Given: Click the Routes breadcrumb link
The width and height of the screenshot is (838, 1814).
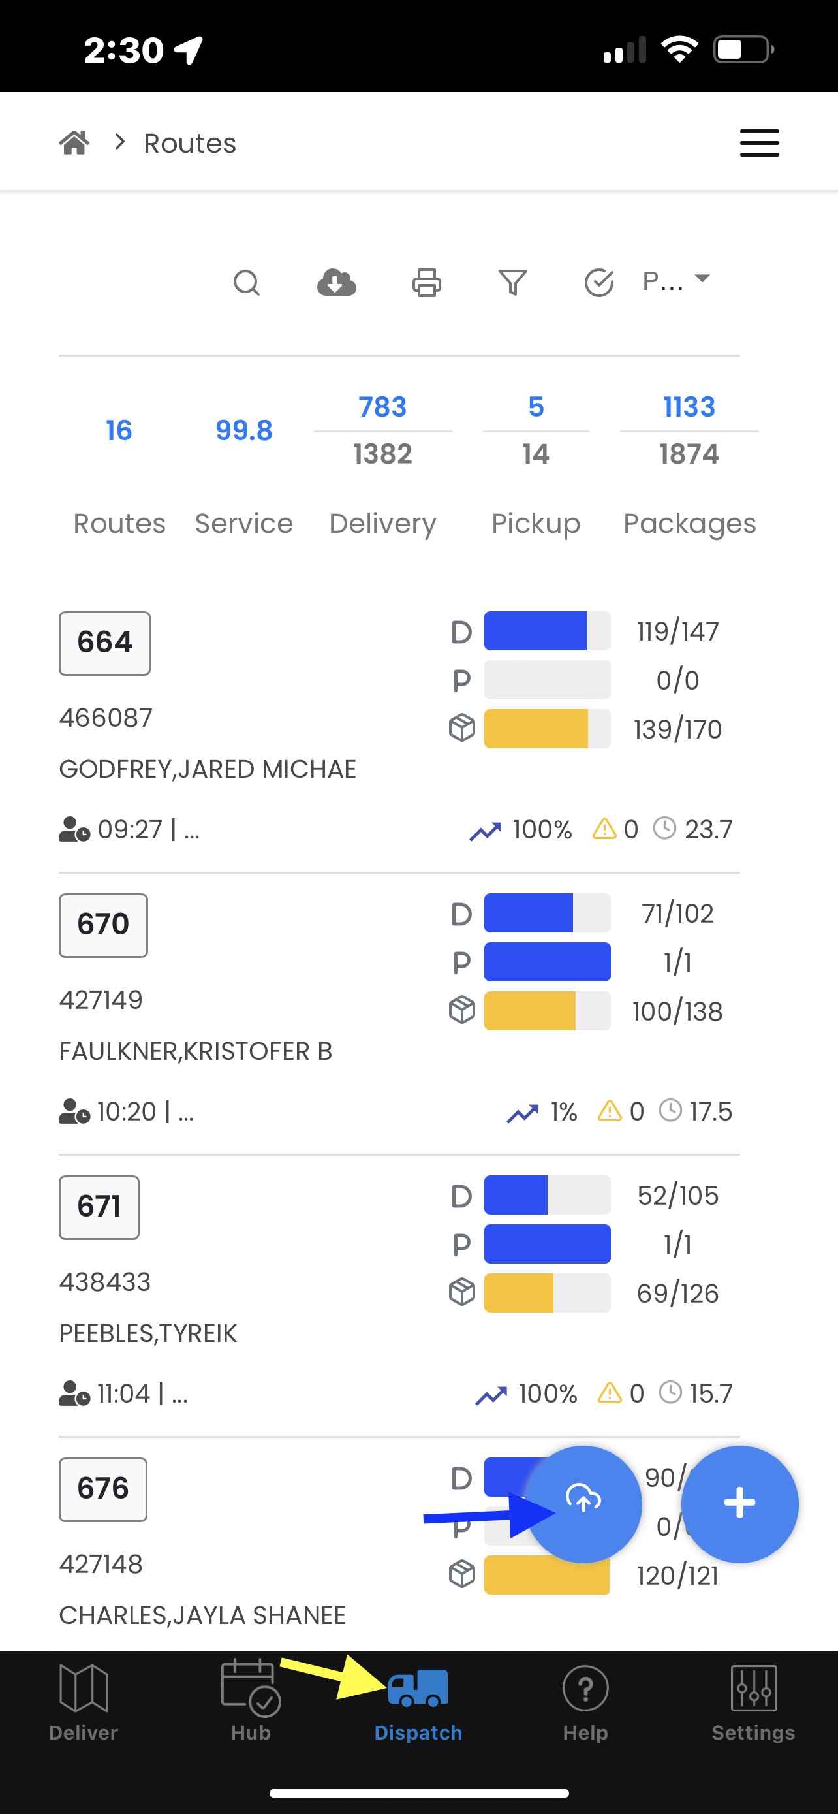Looking at the screenshot, I should tap(190, 143).
